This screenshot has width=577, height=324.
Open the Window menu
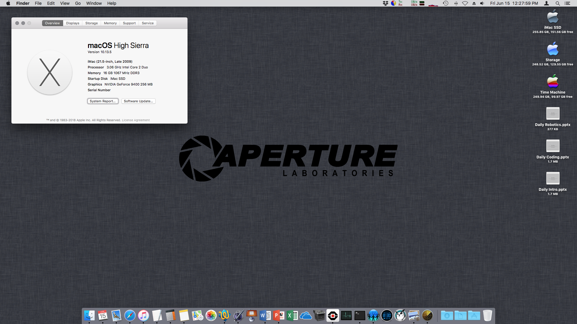(x=94, y=3)
